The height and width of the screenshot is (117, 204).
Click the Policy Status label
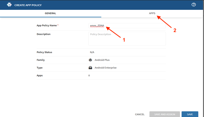44,52
